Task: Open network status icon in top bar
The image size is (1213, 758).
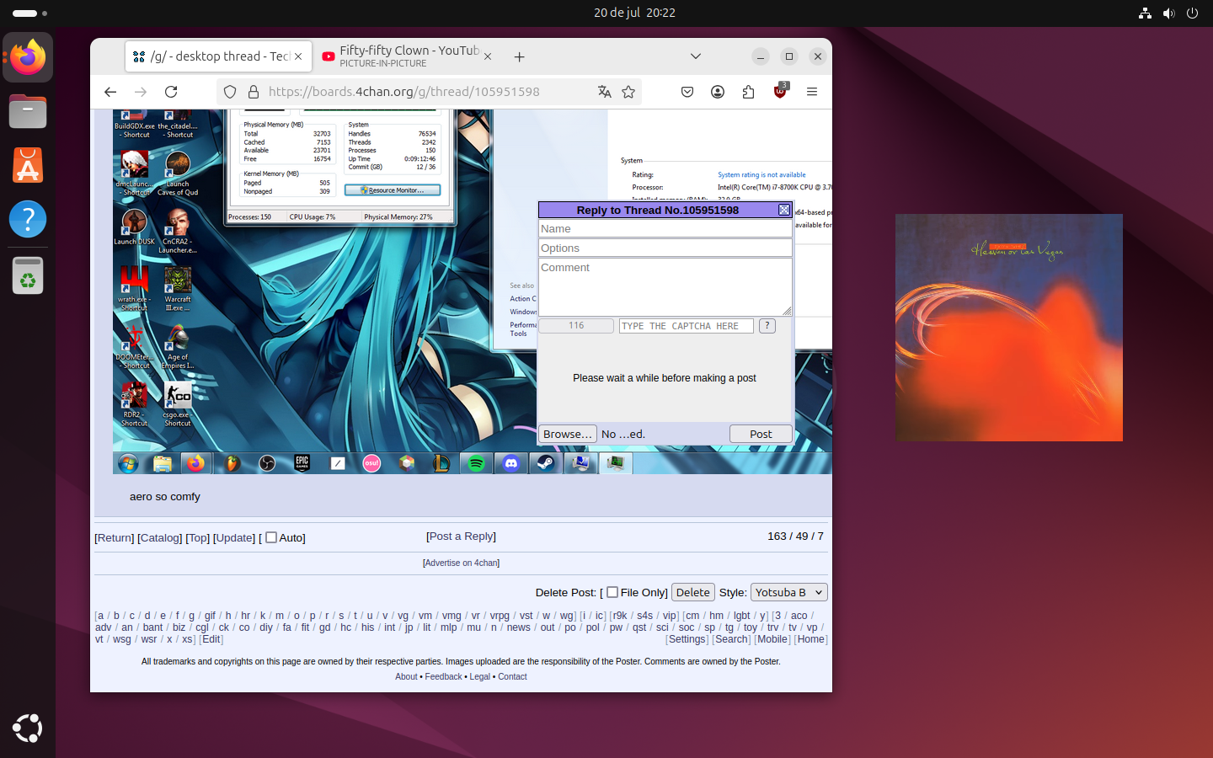Action: pos(1145,13)
